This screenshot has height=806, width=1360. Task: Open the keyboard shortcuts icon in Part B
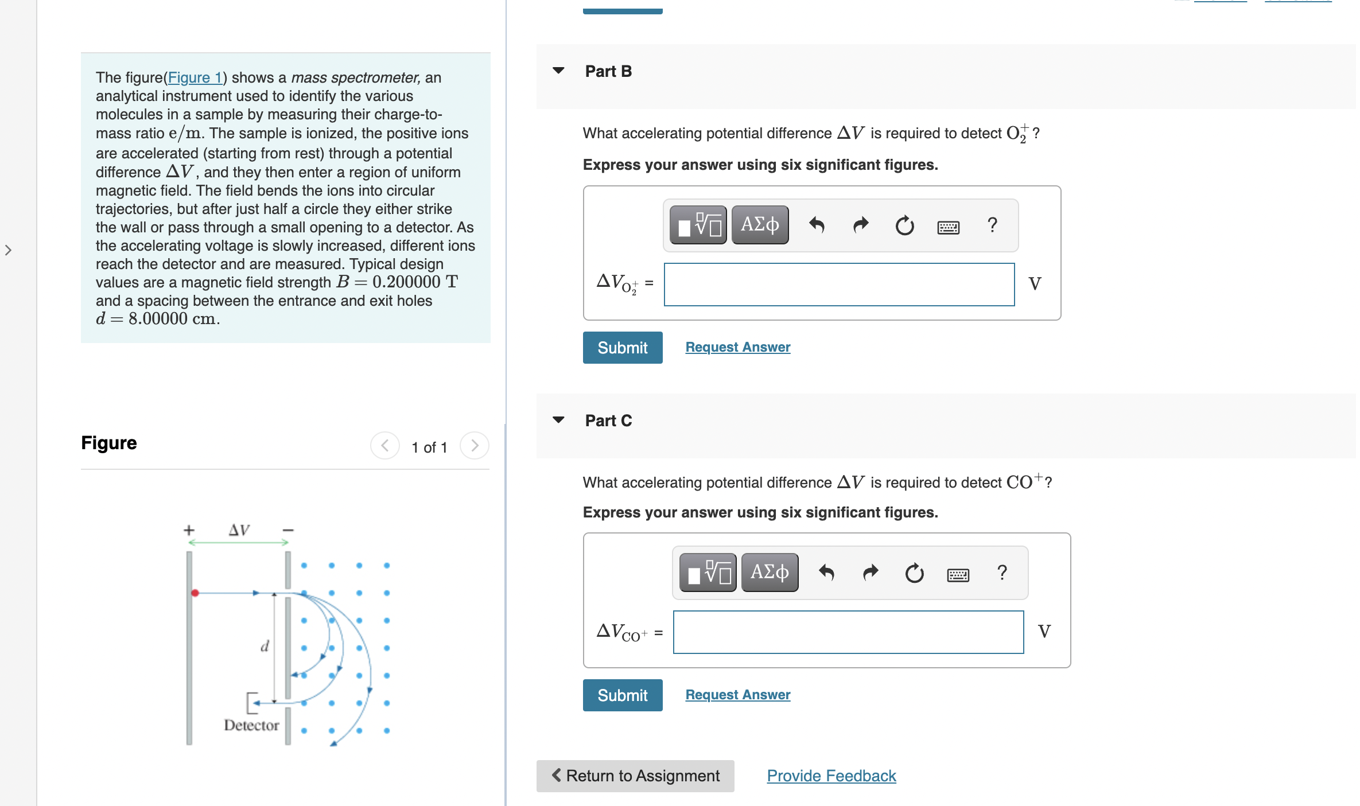point(947,227)
